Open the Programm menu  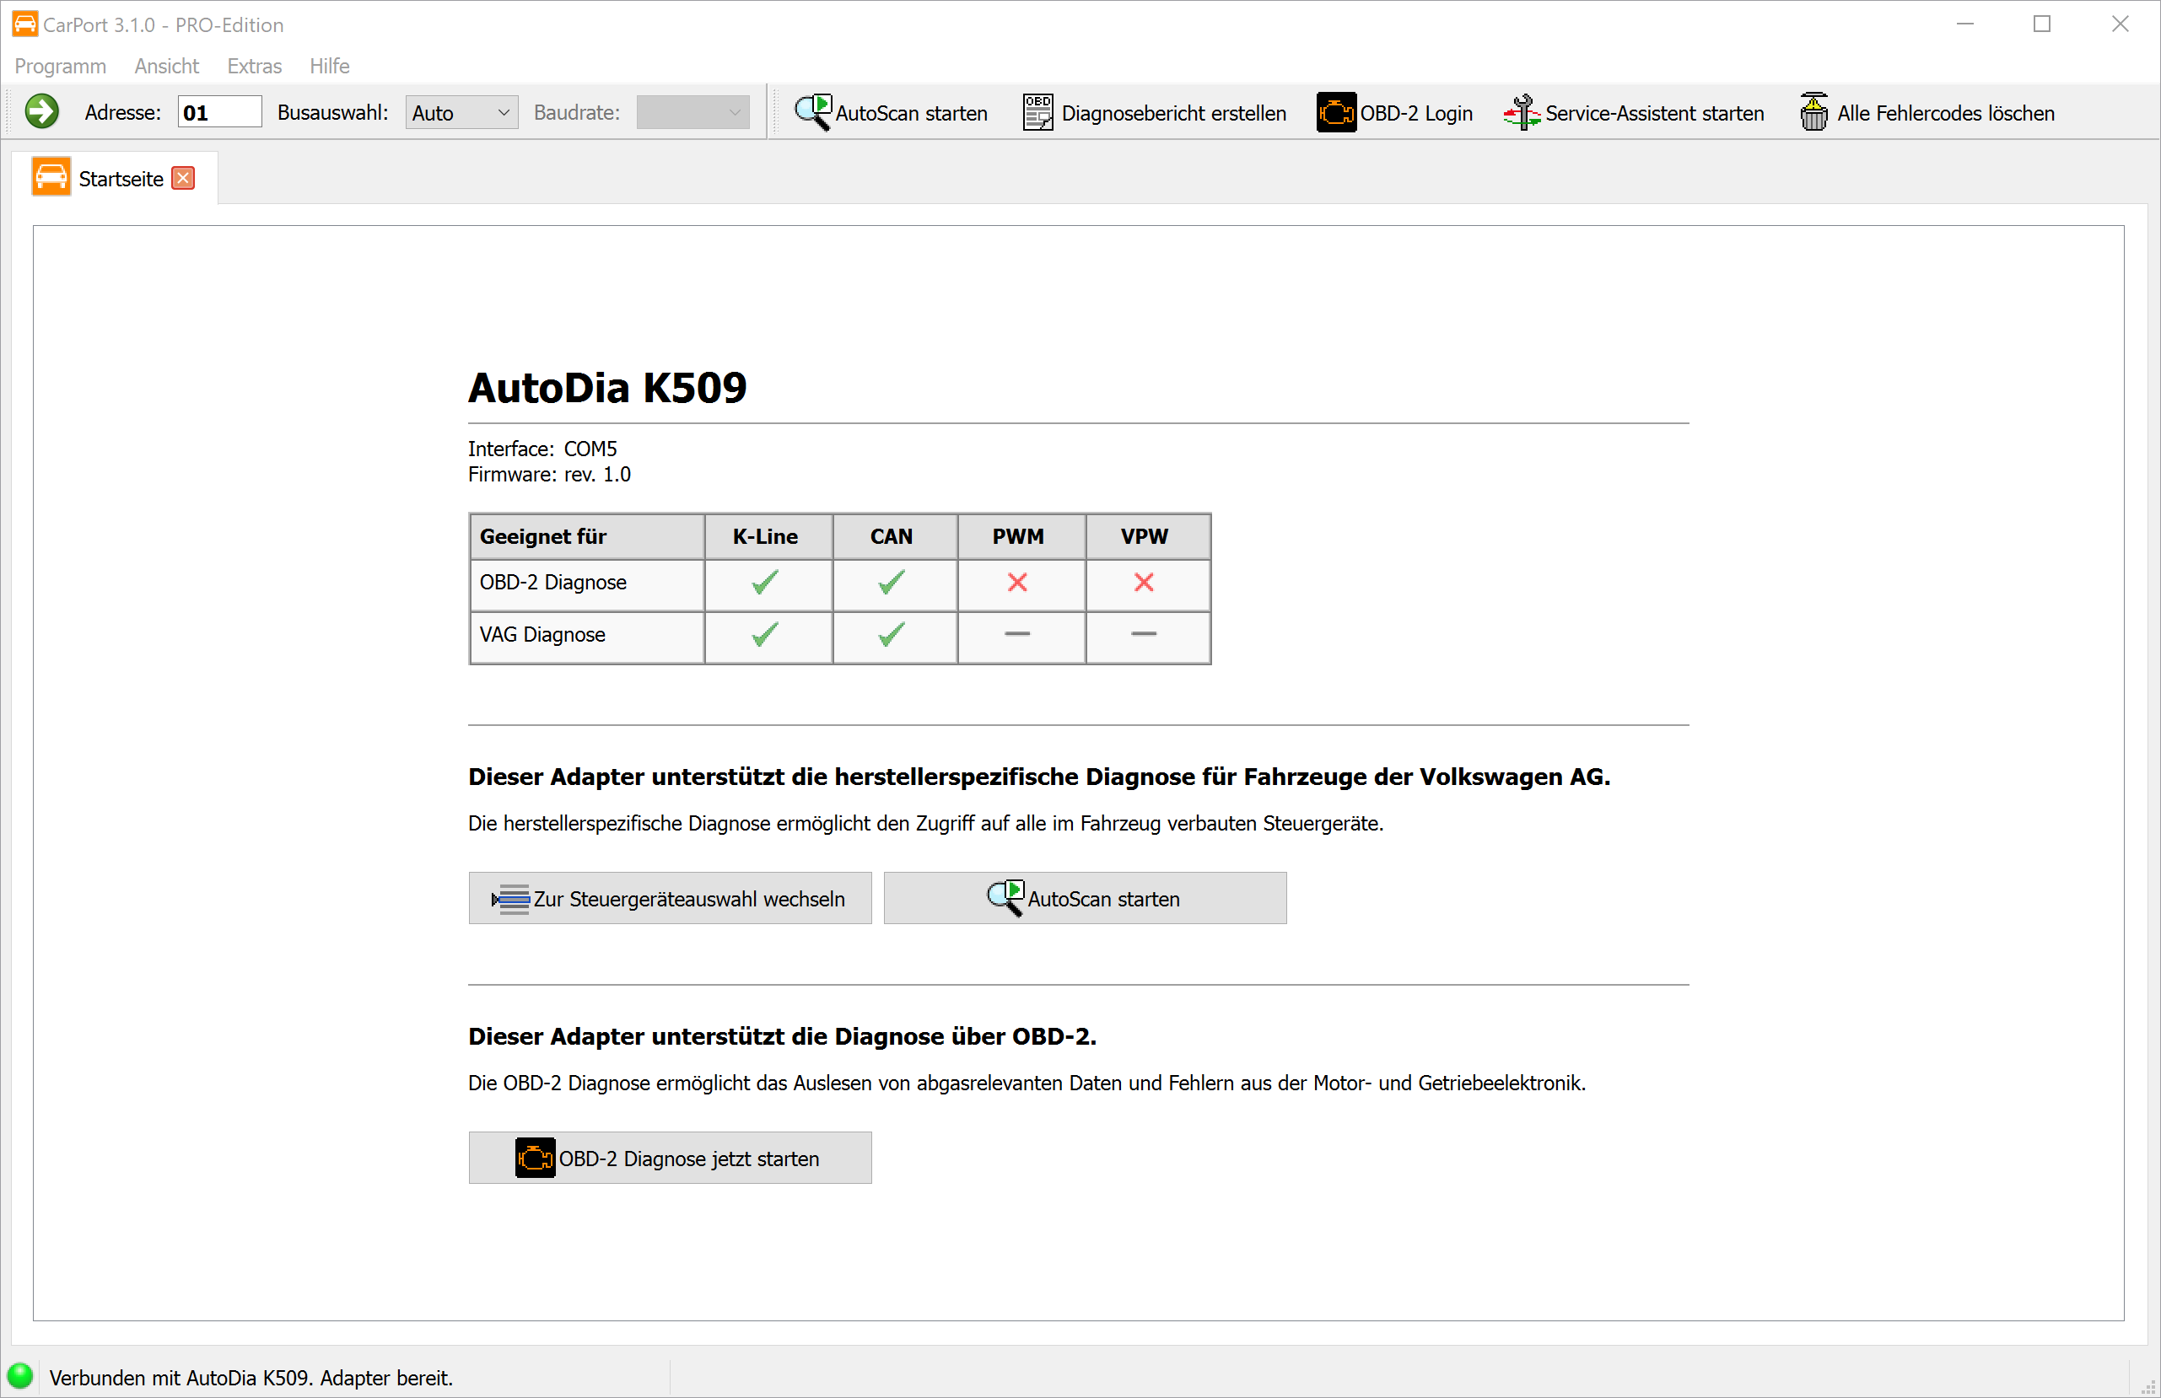pos(60,66)
